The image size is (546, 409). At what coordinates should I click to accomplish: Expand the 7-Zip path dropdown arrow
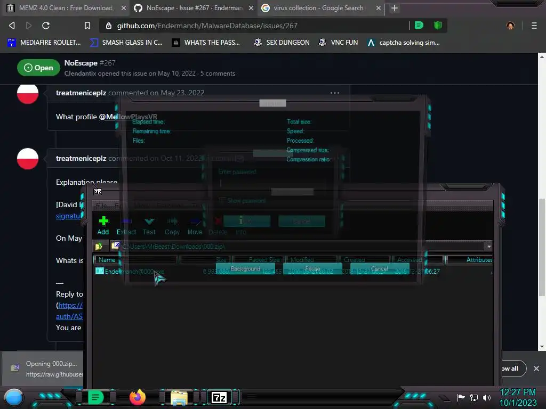coord(489,247)
